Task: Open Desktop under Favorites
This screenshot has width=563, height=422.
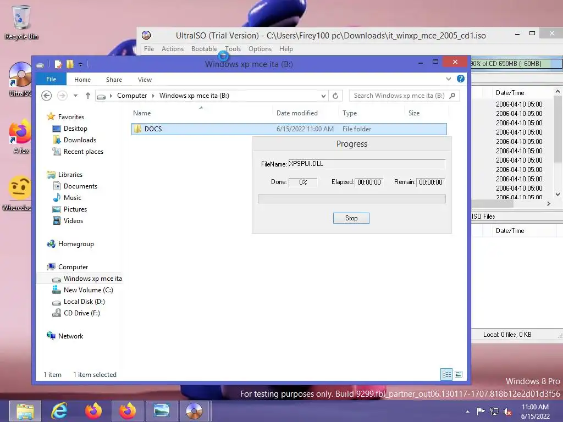Action: point(75,129)
